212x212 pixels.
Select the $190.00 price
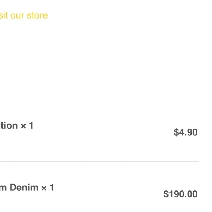tap(180, 194)
